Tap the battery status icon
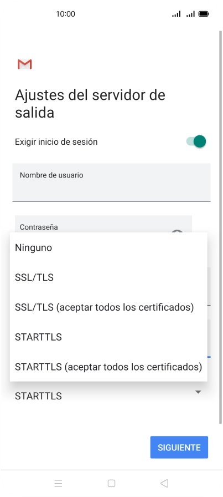This screenshot has height=497, width=223. (x=204, y=14)
